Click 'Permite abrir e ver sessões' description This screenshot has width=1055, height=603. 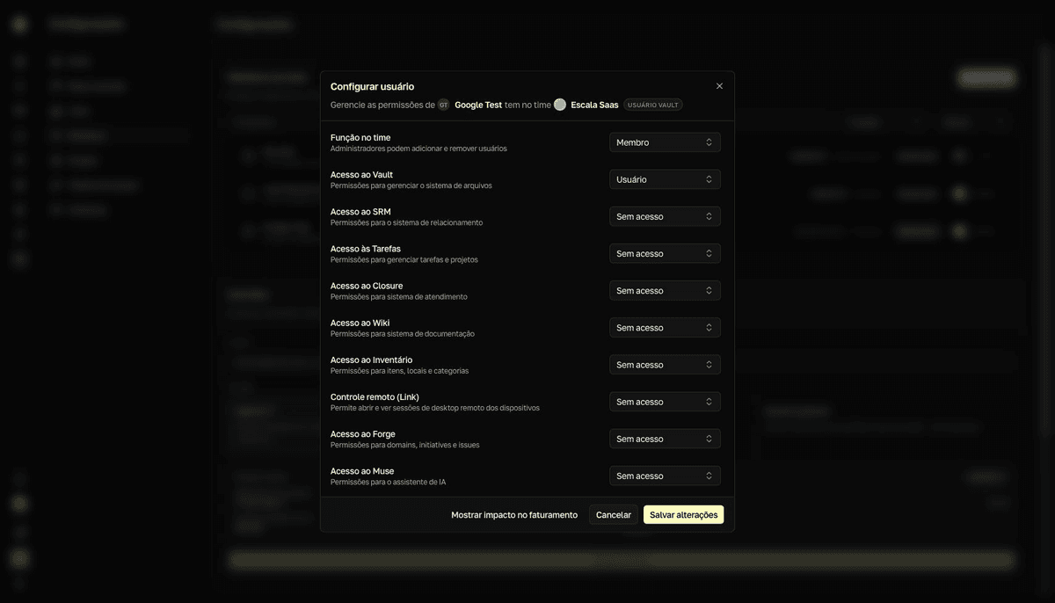click(x=435, y=408)
